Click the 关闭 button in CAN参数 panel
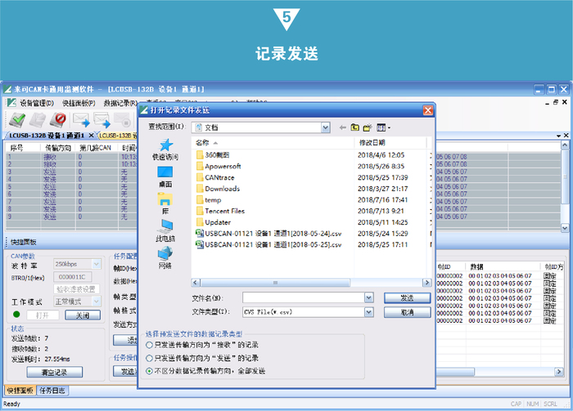The height and width of the screenshot is (411, 573). pyautogui.click(x=83, y=315)
